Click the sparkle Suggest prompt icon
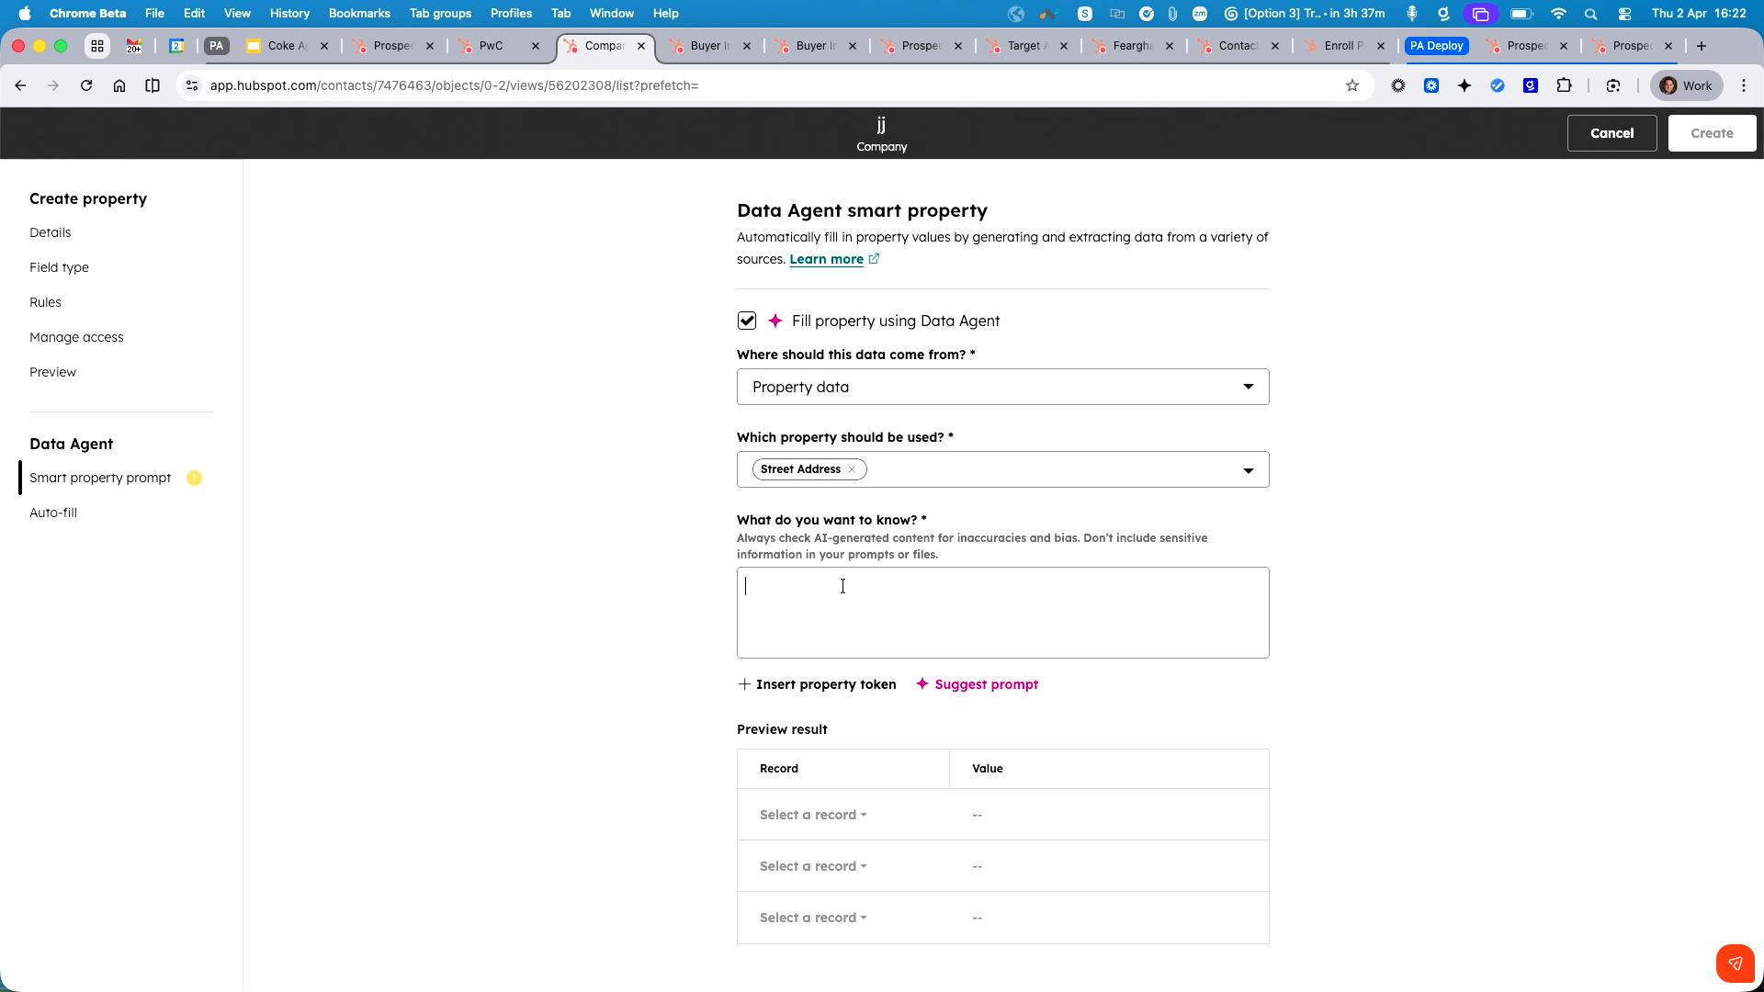 click(x=922, y=684)
